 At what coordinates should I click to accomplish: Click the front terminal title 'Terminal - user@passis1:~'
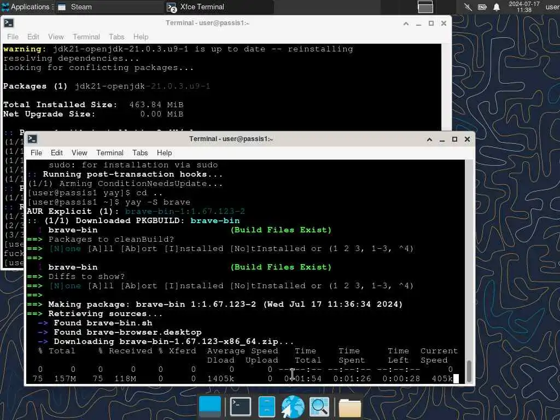pyautogui.click(x=231, y=139)
